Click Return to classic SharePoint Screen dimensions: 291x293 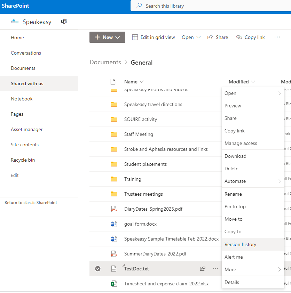click(30, 202)
